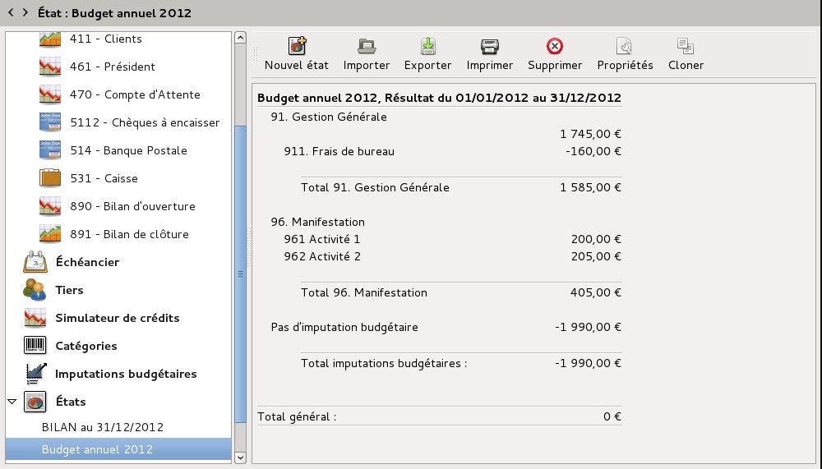This screenshot has width=822, height=469.
Task: Select BILAN au 31/12/2012 report
Action: tap(103, 427)
